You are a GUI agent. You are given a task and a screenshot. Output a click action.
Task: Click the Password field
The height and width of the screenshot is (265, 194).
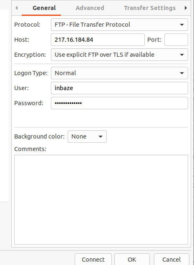tap(119, 103)
